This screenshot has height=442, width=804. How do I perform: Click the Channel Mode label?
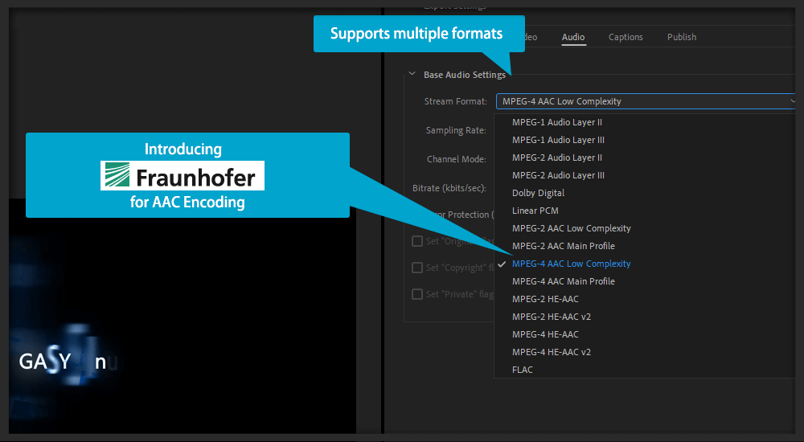point(457,159)
